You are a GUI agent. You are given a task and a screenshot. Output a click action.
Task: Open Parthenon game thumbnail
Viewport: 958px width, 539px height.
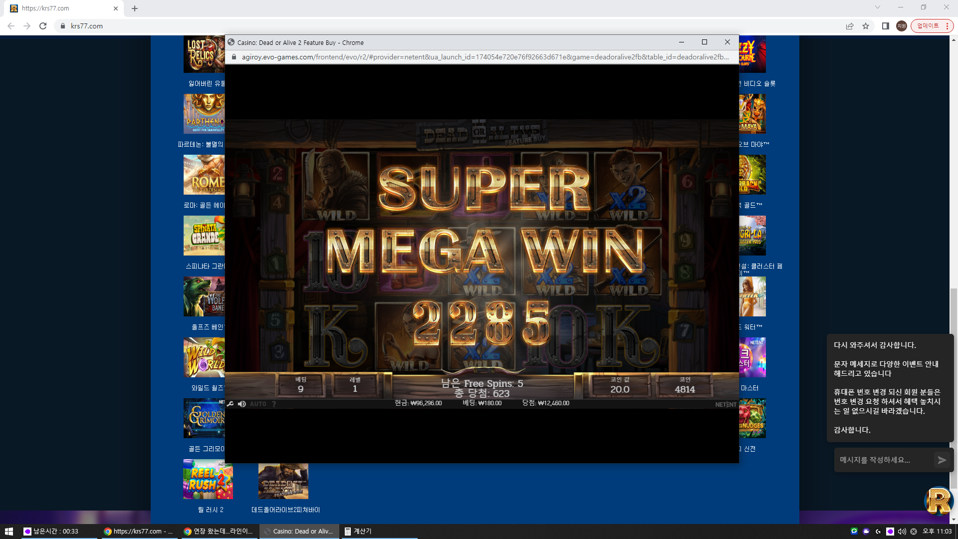[204, 114]
